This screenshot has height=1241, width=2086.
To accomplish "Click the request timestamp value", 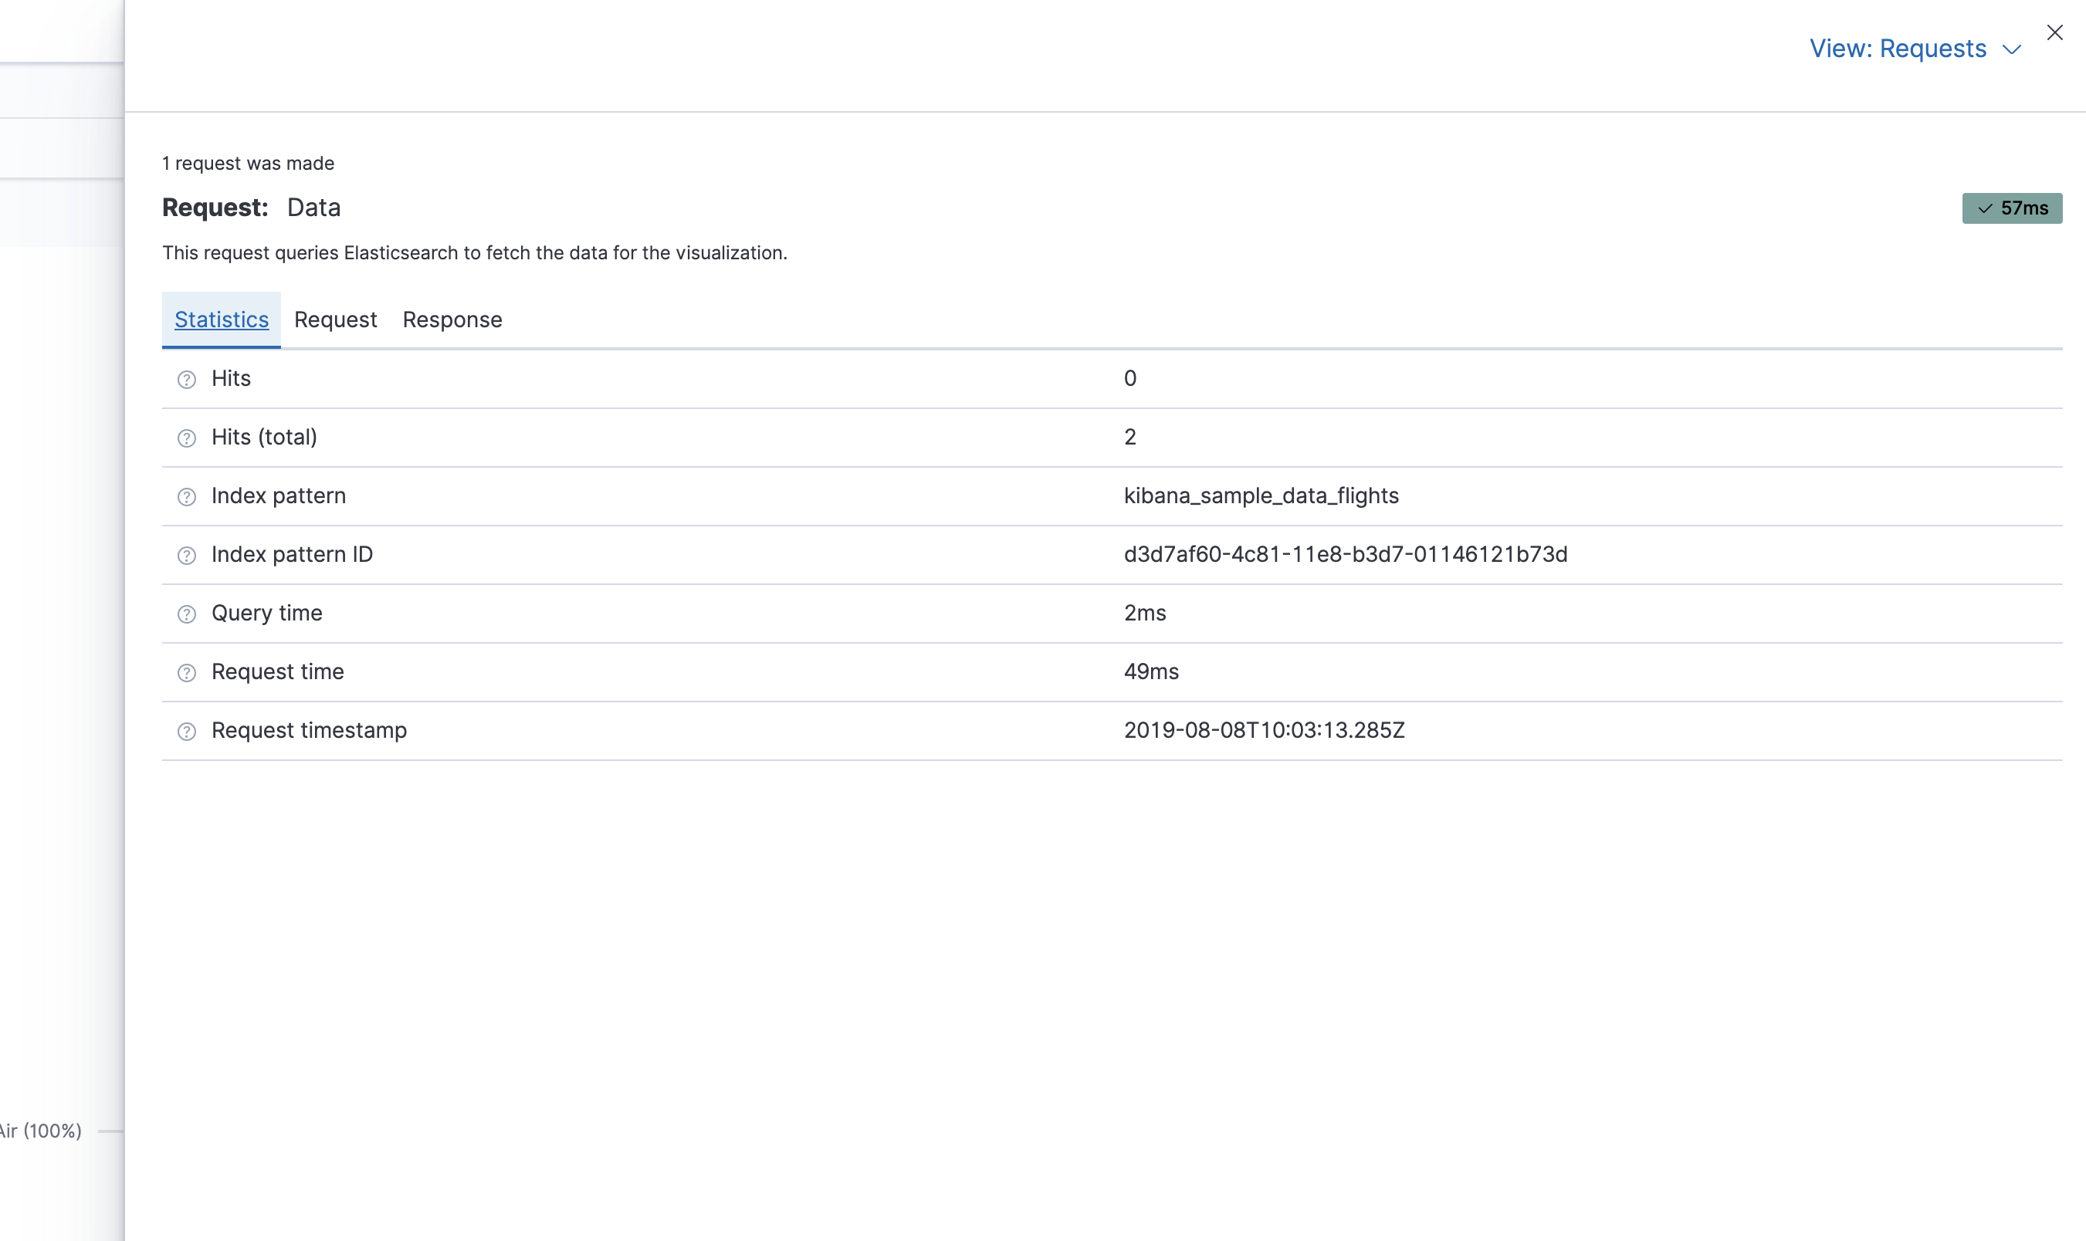I will point(1264,730).
